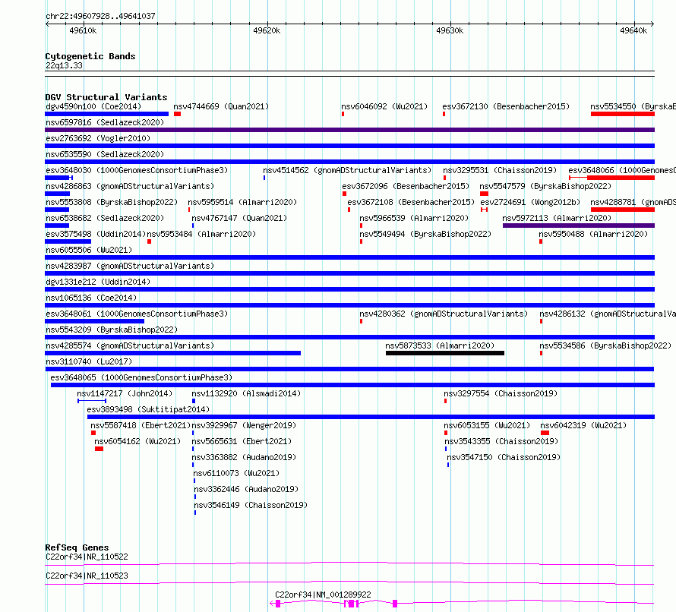
Task: Select nsv4286863 (gnomADStructuralVariants) label
Action: pyautogui.click(x=130, y=186)
